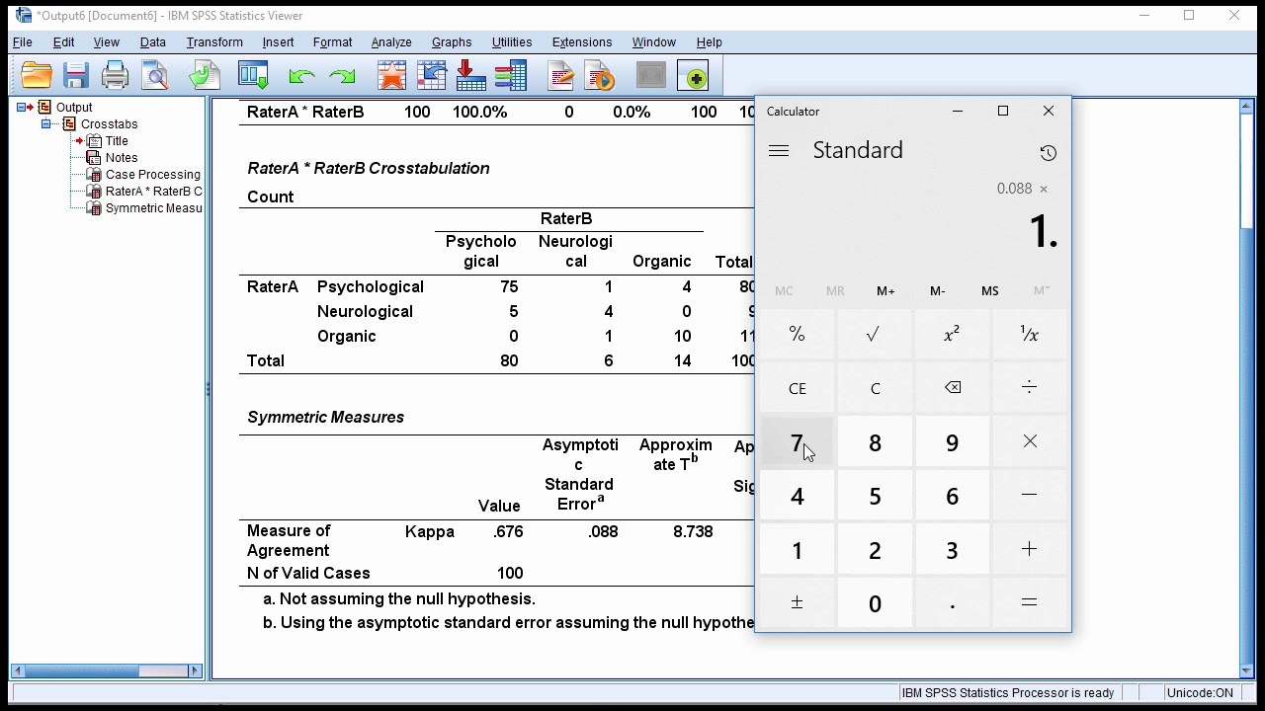
Task: Open the Utilities menu
Action: pos(512,42)
